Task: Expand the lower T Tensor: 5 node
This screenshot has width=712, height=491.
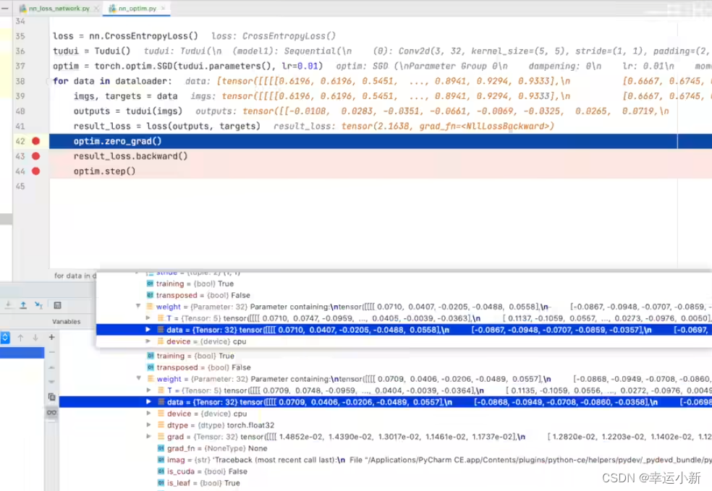Action: point(148,390)
